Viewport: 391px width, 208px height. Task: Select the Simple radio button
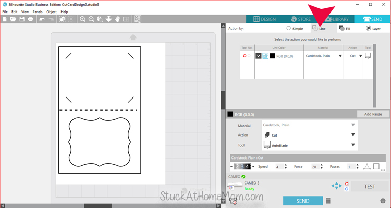click(288, 28)
